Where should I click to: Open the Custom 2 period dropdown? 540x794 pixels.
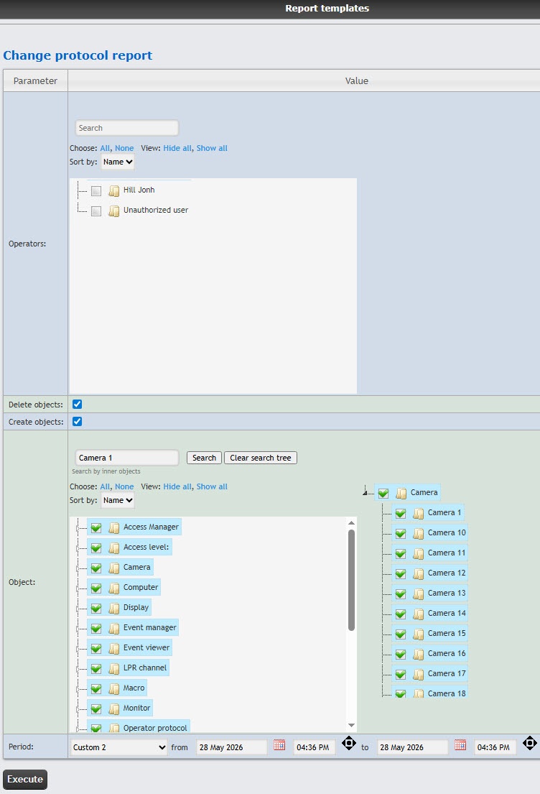click(x=119, y=747)
